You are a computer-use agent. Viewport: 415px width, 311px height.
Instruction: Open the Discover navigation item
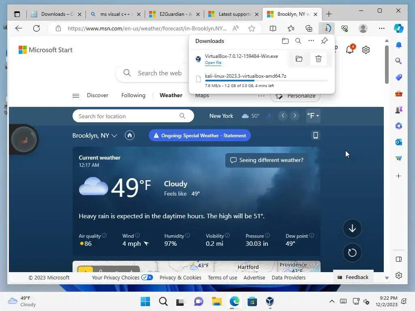(98, 95)
